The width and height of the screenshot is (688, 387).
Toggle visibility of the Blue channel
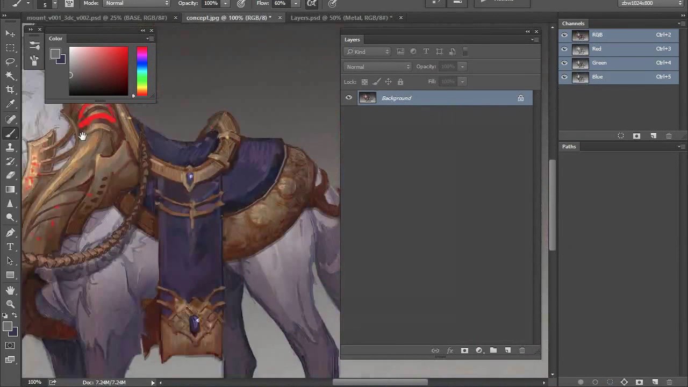coord(564,77)
